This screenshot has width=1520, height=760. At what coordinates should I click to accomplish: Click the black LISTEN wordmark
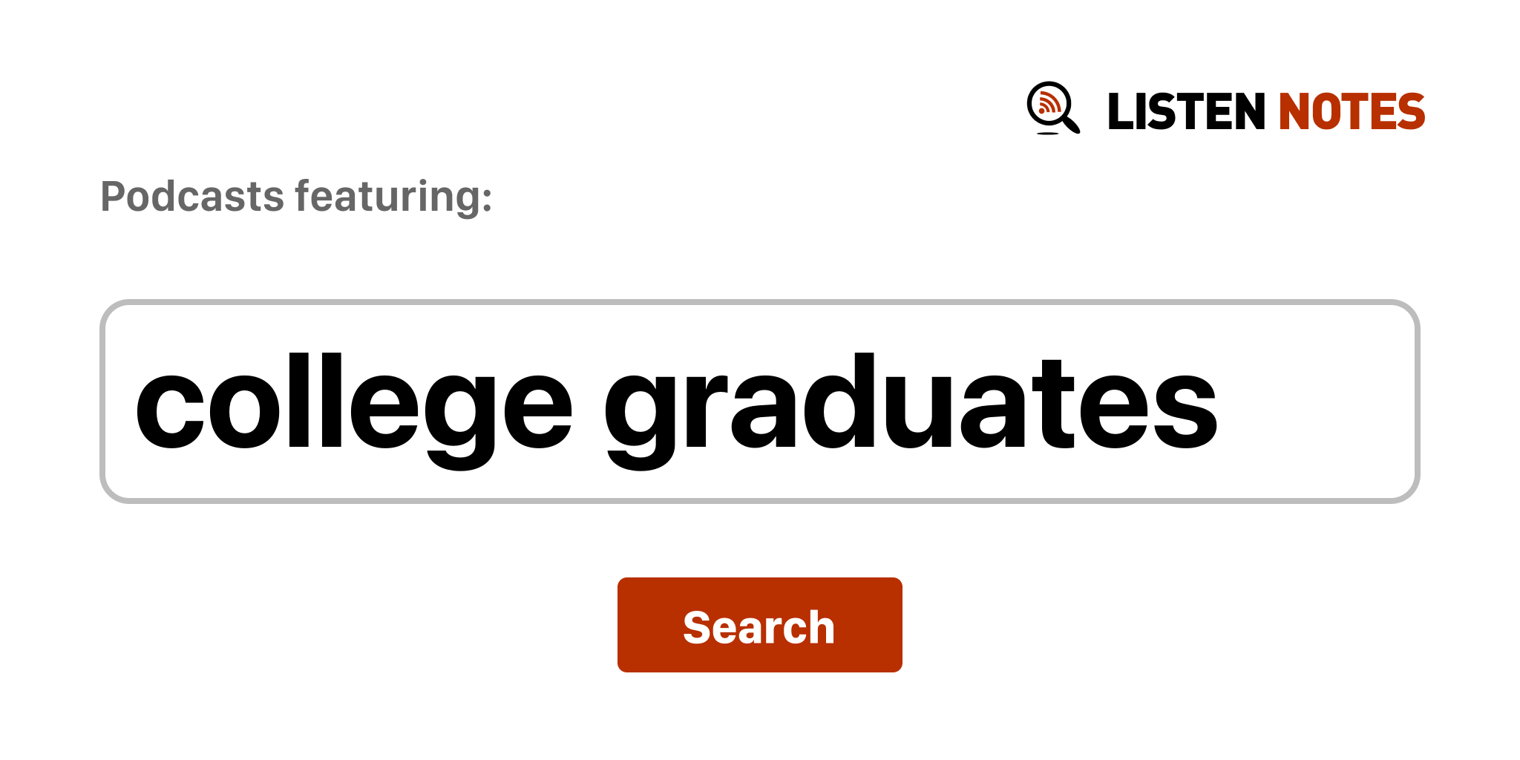click(1185, 112)
